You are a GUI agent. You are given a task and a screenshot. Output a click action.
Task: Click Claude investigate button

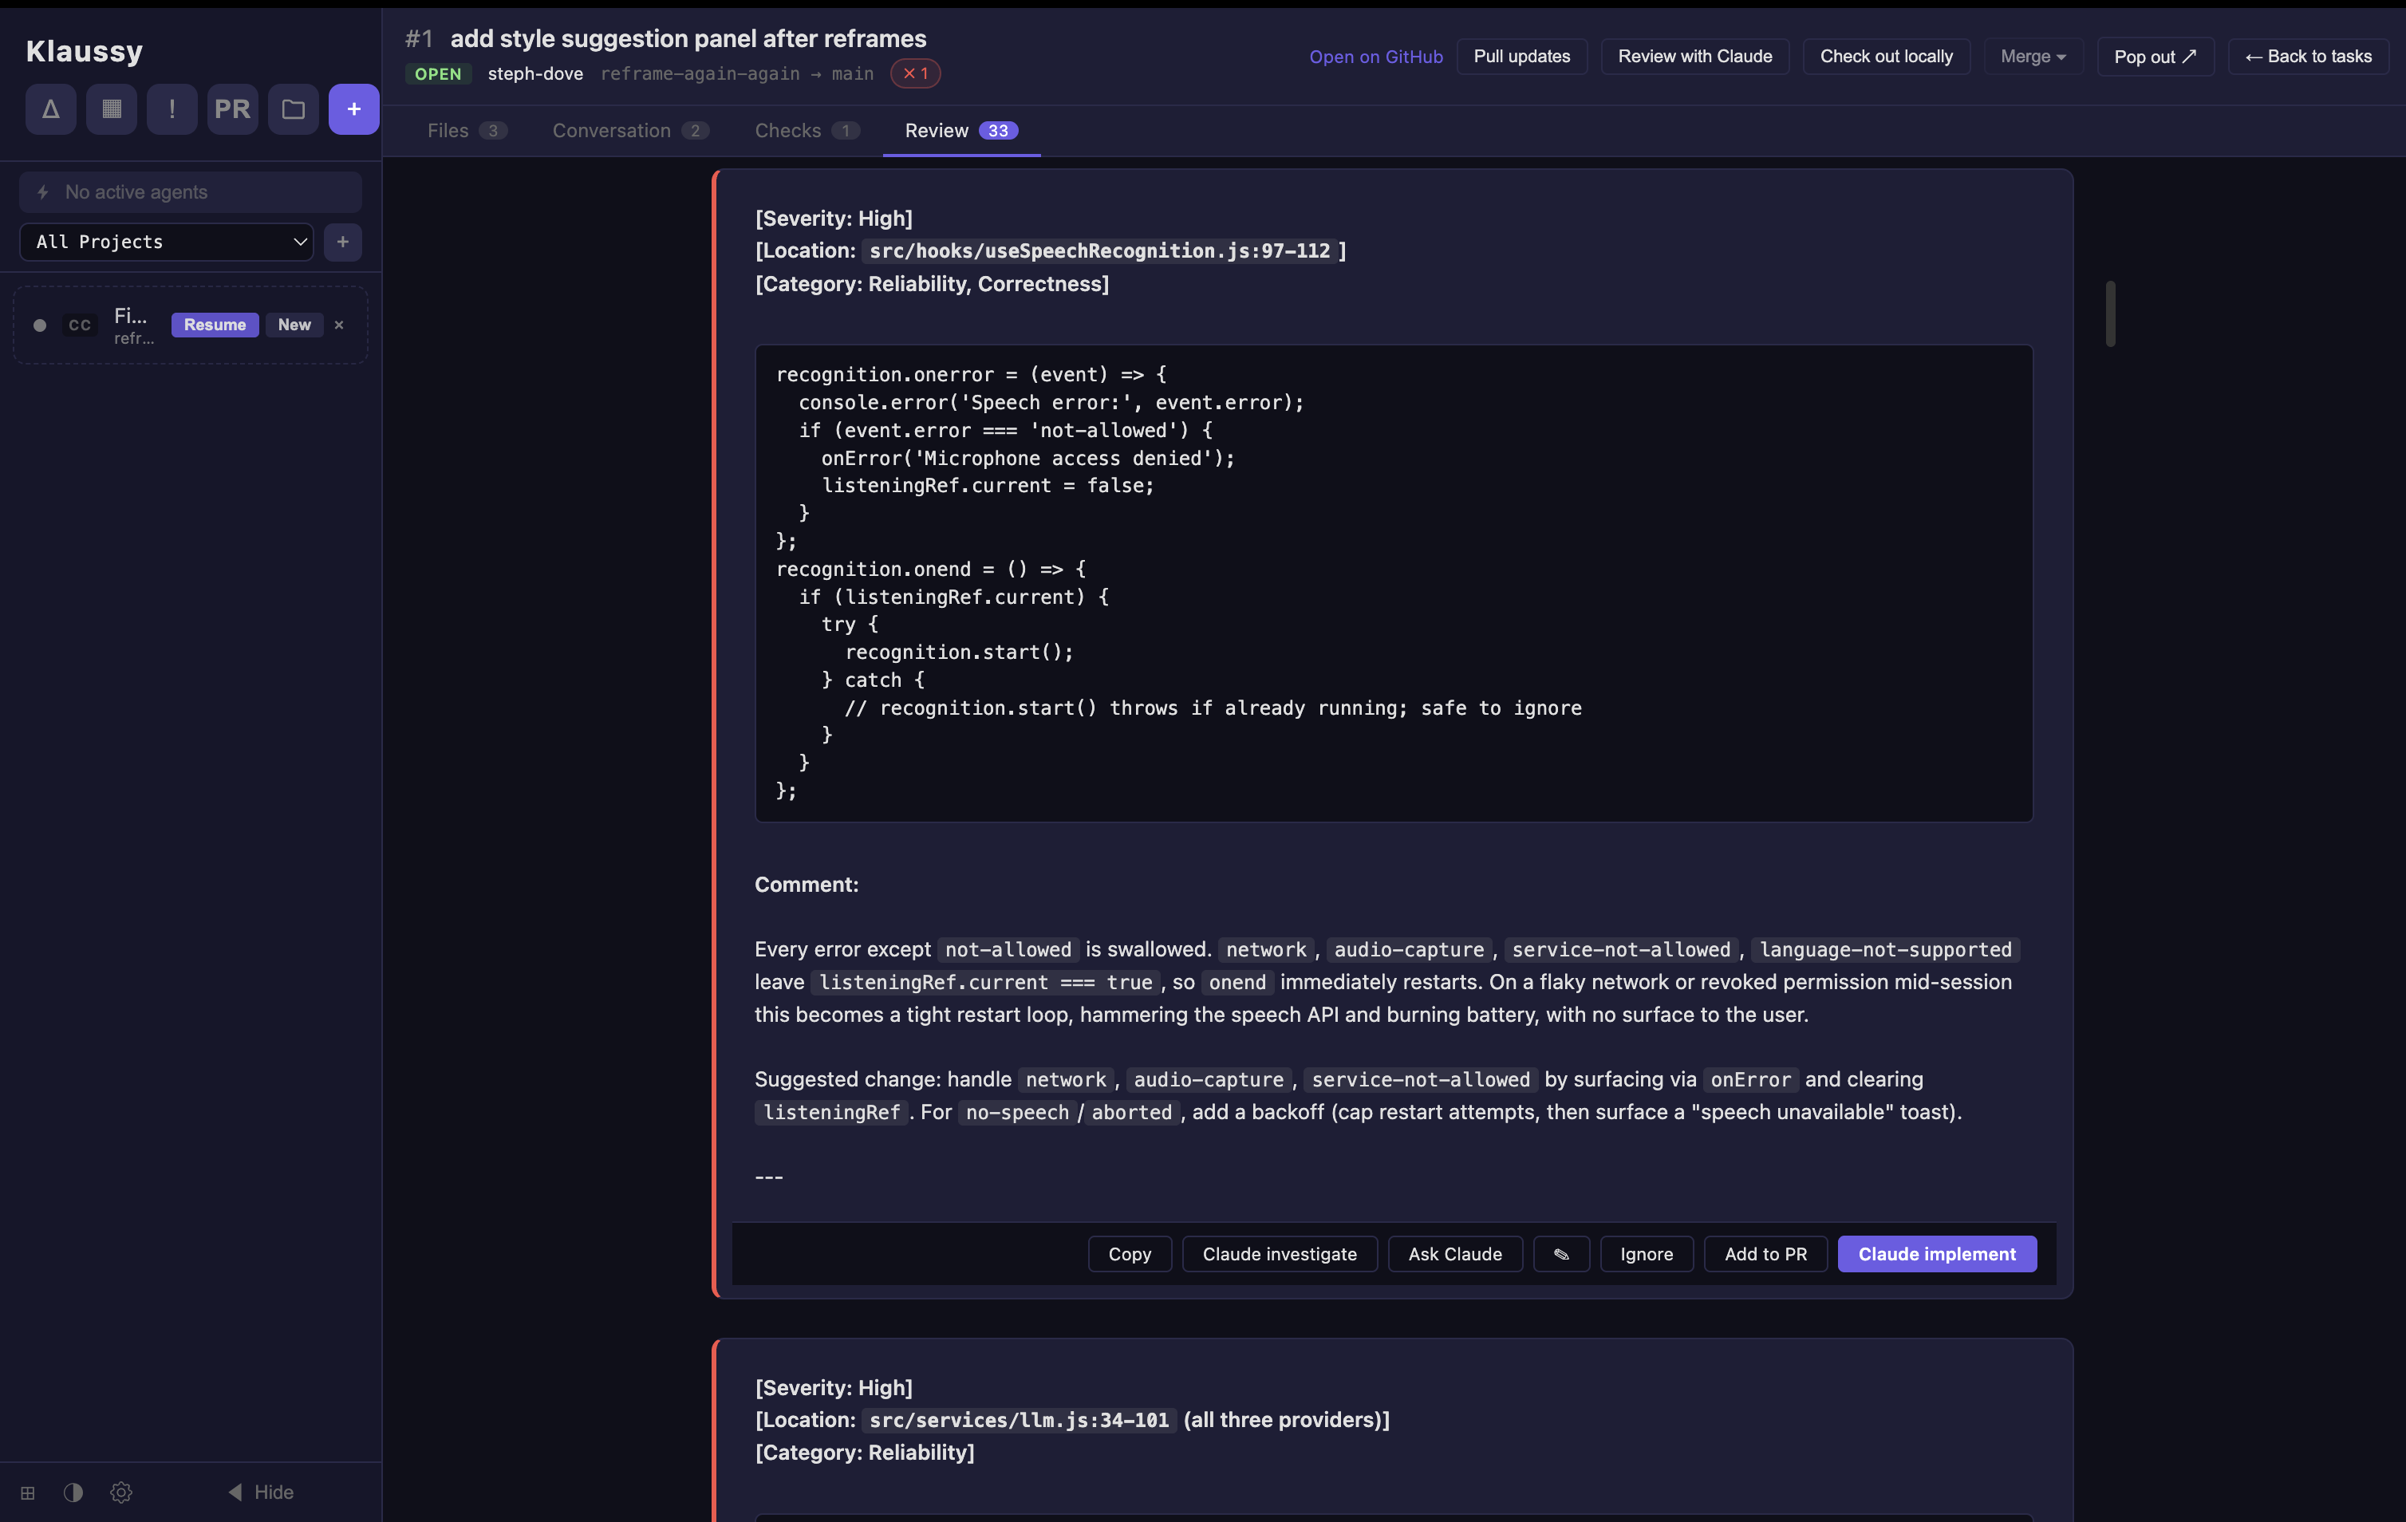(x=1279, y=1254)
